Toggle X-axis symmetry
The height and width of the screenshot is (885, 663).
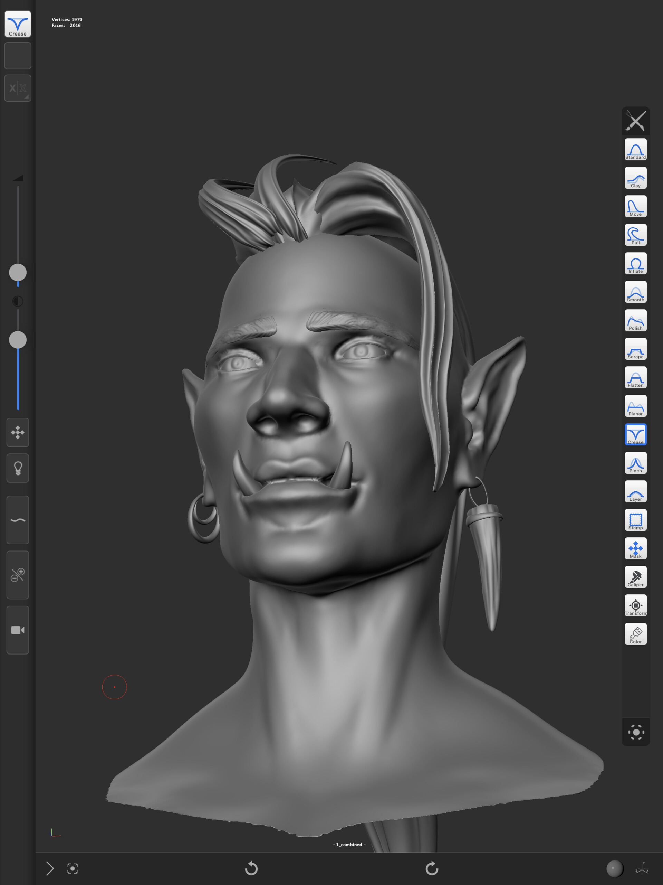[18, 88]
